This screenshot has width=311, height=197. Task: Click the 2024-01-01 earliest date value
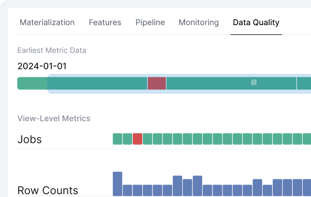point(42,66)
